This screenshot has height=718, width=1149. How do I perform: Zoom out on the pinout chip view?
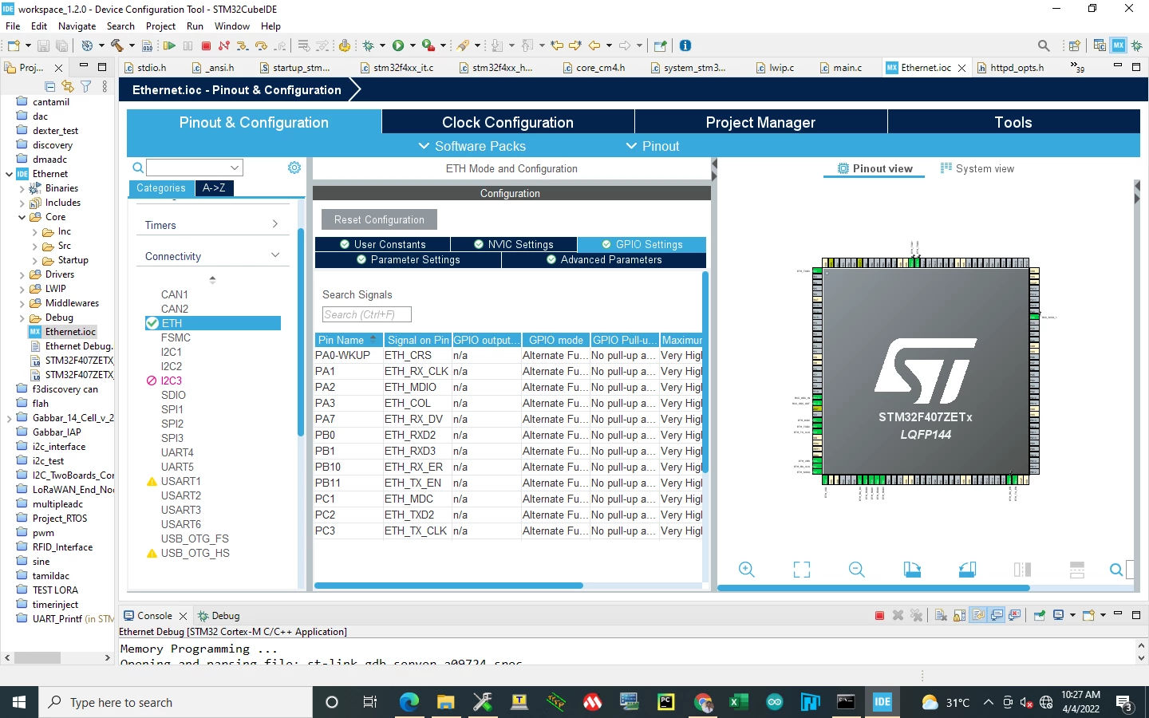(857, 570)
